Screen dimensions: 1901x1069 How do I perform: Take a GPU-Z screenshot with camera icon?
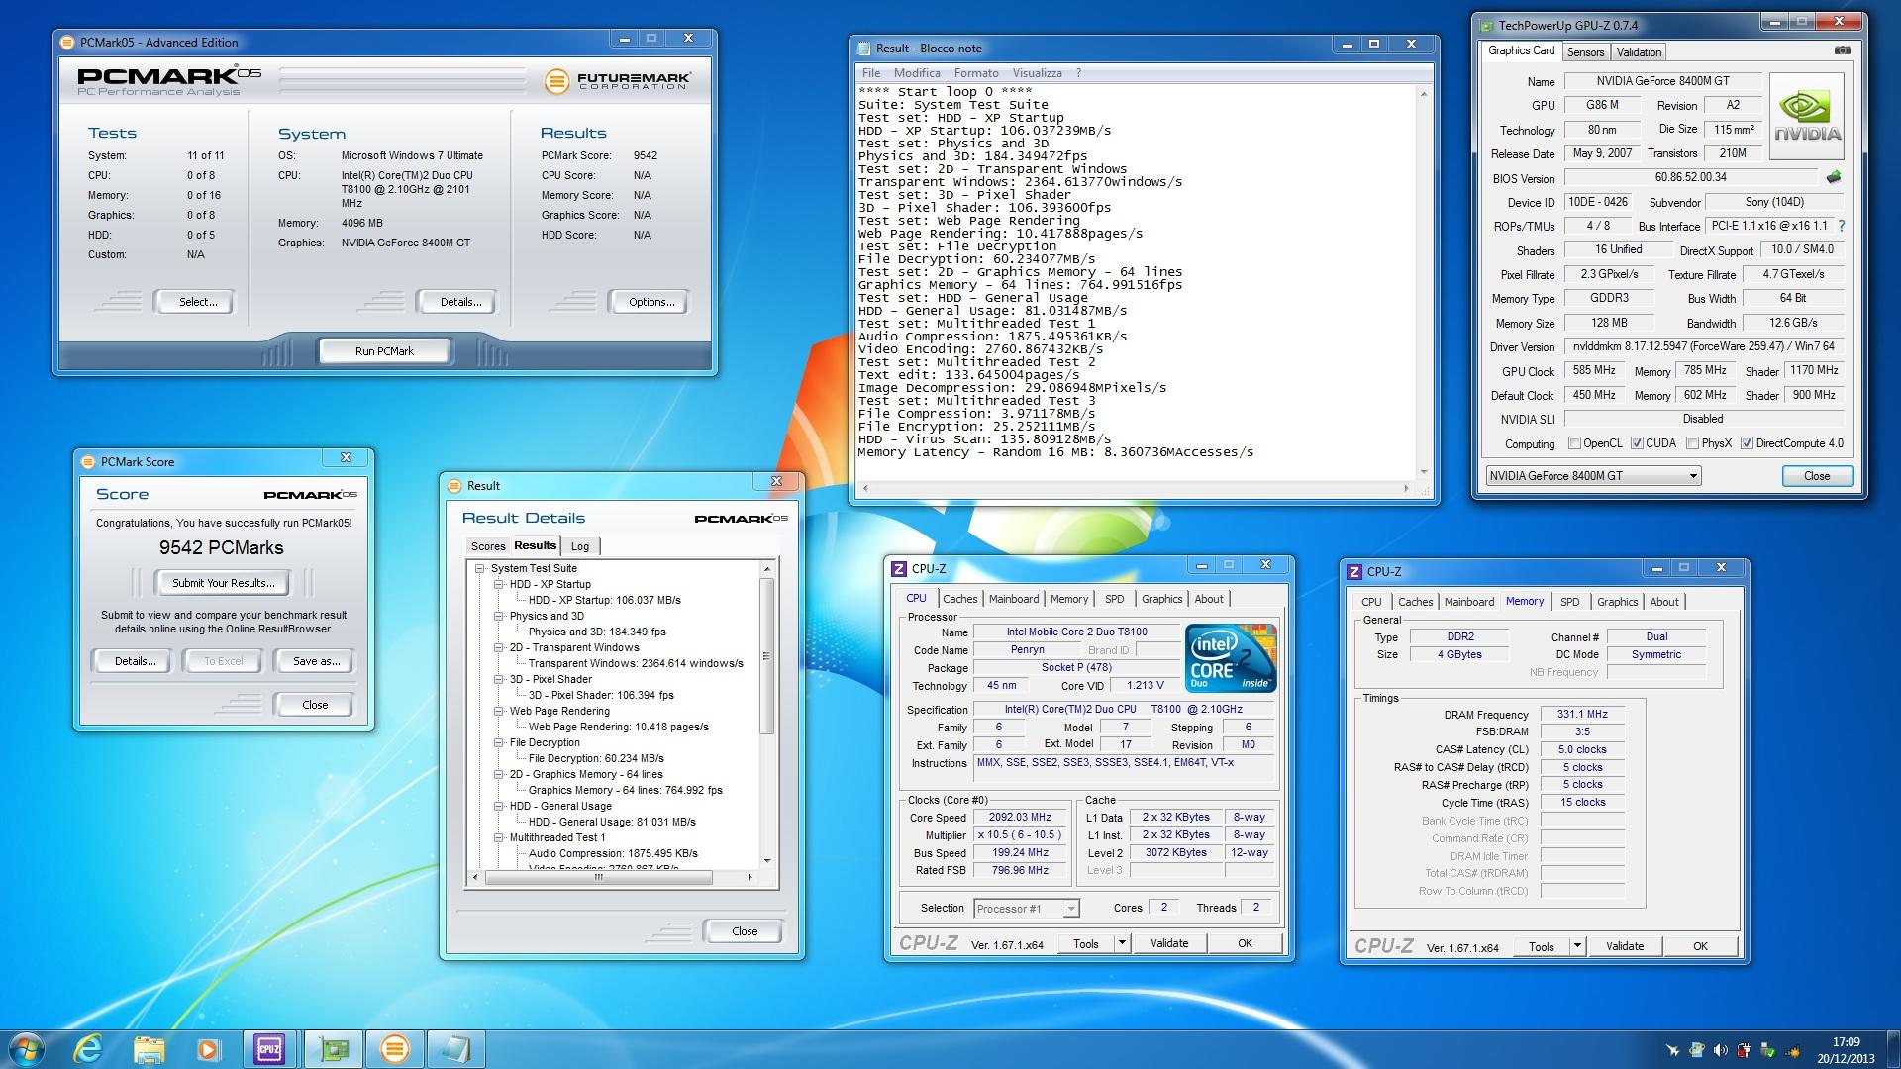[1842, 50]
